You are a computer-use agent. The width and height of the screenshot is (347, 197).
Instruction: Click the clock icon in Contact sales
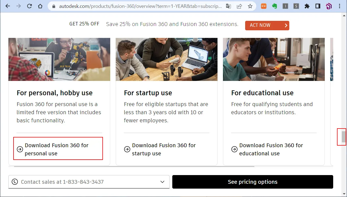click(15, 182)
